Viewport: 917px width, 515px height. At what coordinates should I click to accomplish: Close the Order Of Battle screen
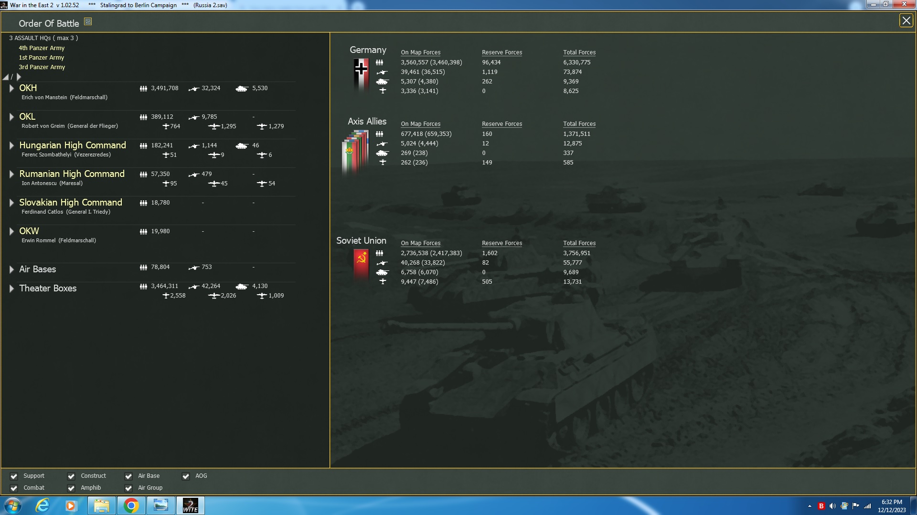pos(906,21)
